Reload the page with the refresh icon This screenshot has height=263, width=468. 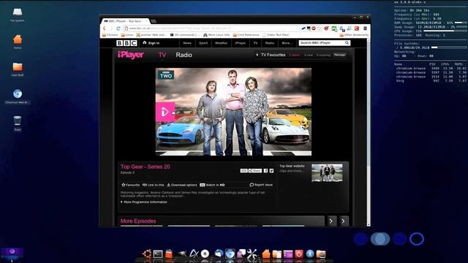coord(118,28)
